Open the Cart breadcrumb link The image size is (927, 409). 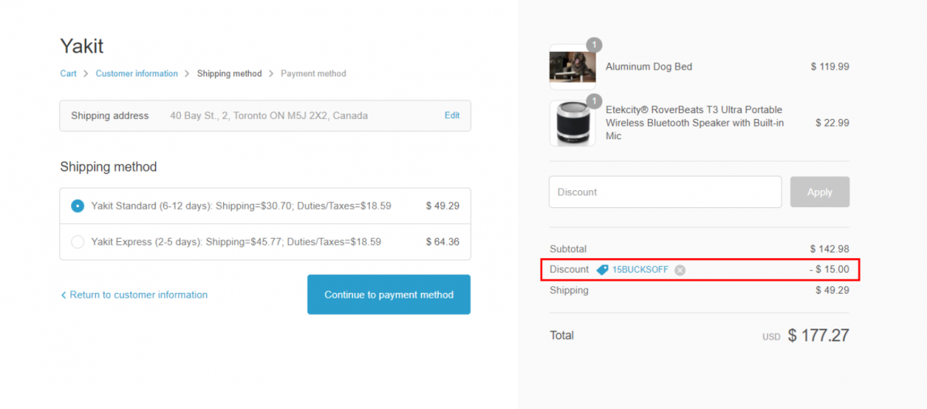click(68, 73)
